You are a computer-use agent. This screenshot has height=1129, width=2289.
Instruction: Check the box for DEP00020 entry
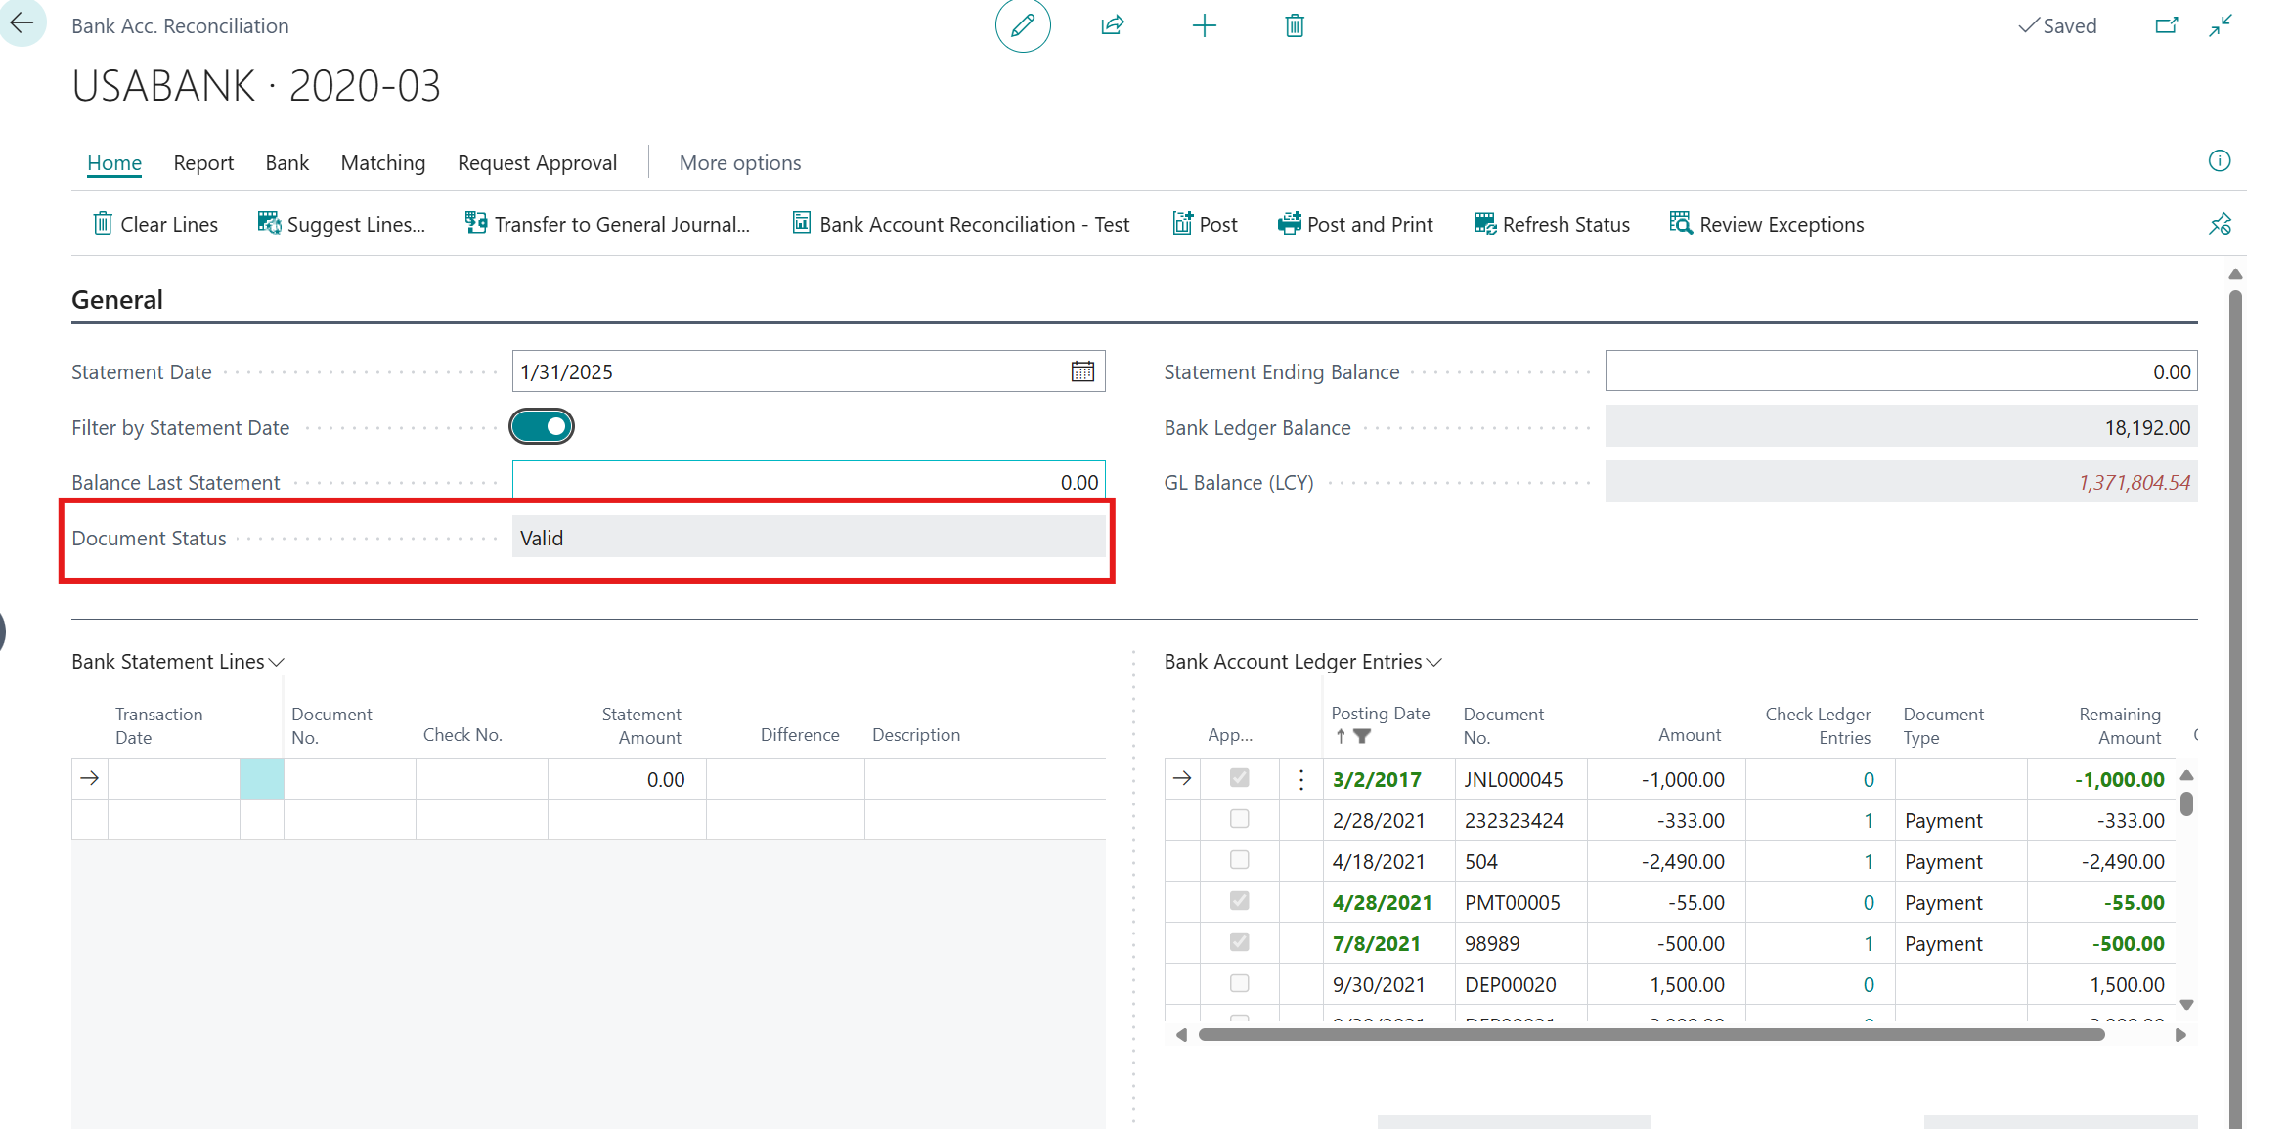pyautogui.click(x=1239, y=983)
